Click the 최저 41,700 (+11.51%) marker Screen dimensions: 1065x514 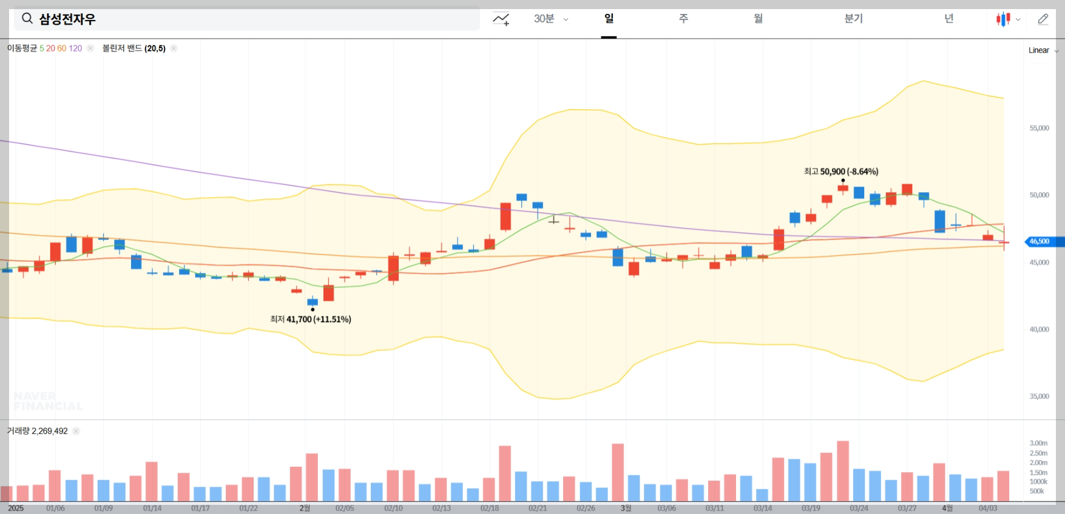point(311,319)
